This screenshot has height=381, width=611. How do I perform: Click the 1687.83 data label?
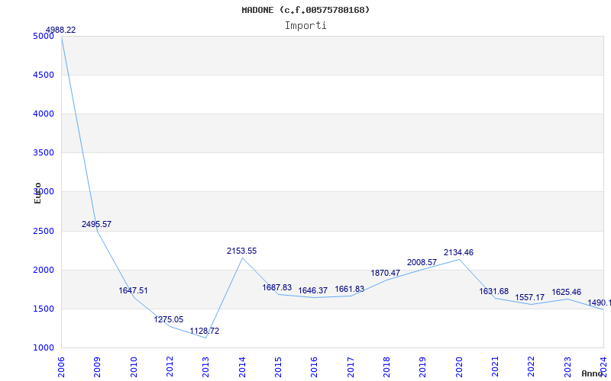click(x=276, y=288)
